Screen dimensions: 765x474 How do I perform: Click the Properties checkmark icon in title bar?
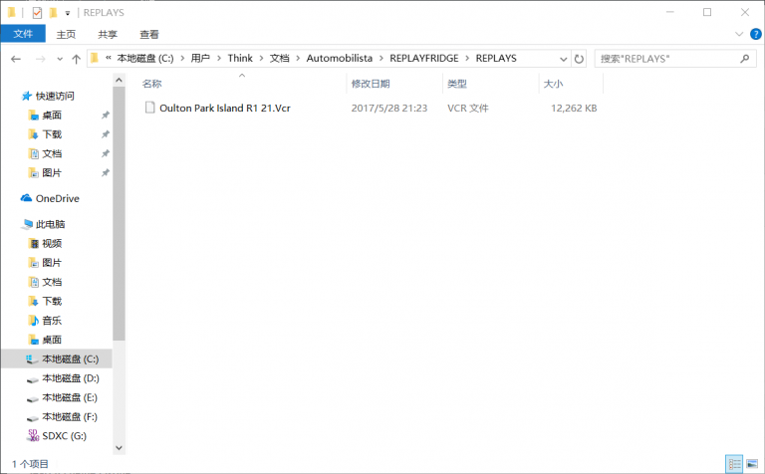coord(37,13)
